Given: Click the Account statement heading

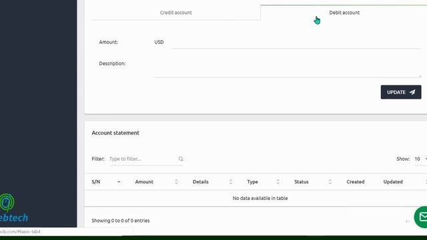Looking at the screenshot, I should (x=115, y=133).
